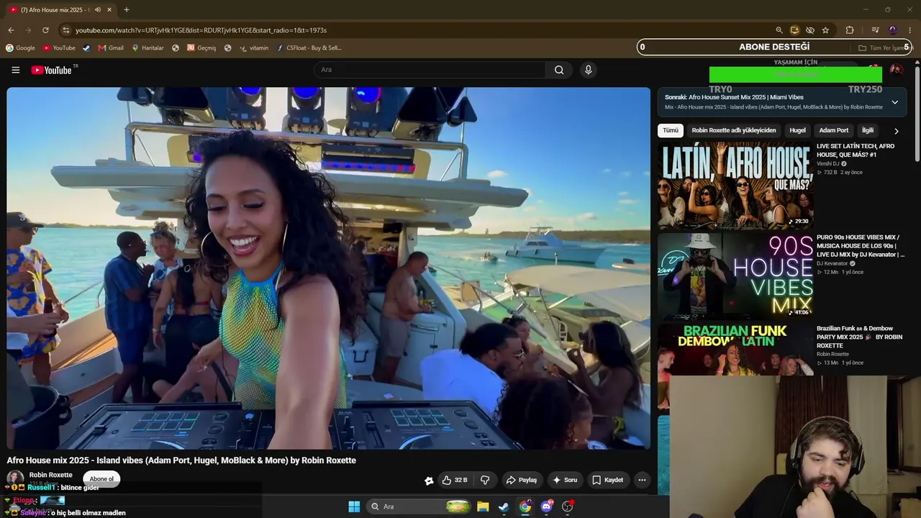The width and height of the screenshot is (921, 518).
Task: Go back using the browser back arrow
Action: [x=11, y=30]
